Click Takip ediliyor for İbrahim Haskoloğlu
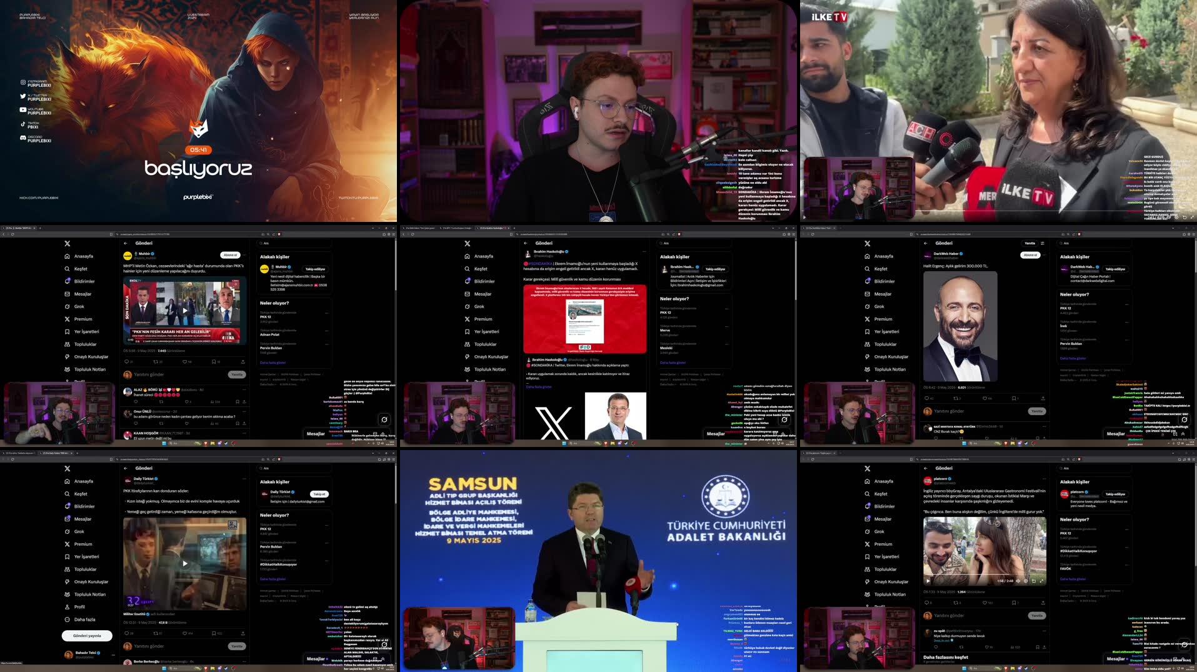The height and width of the screenshot is (672, 1197). click(715, 269)
